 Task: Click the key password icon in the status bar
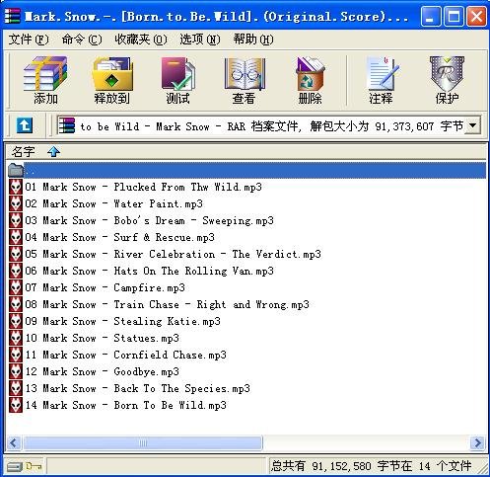34,466
